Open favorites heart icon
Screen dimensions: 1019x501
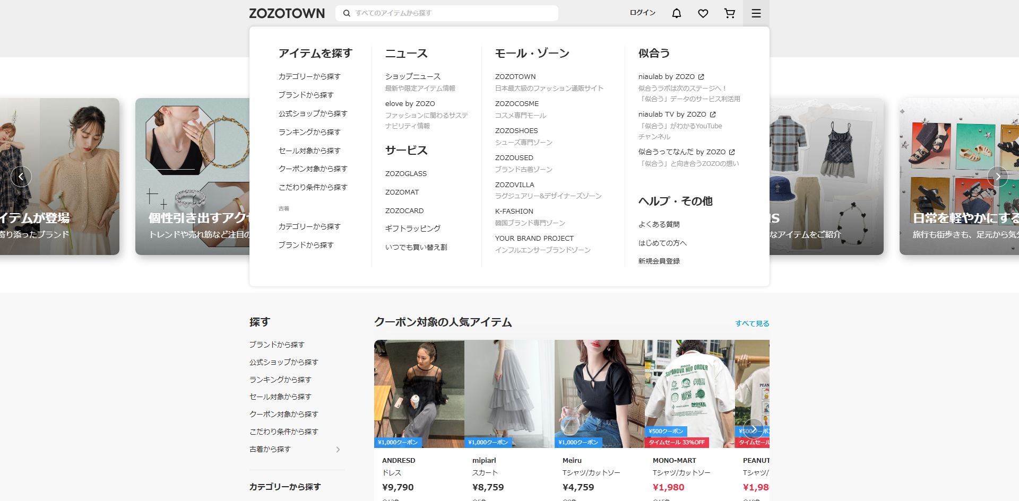[x=703, y=13]
